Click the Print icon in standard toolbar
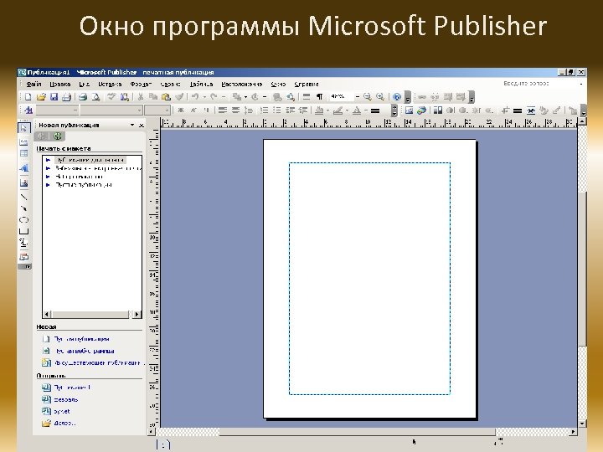This screenshot has height=452, width=603. tap(66, 97)
